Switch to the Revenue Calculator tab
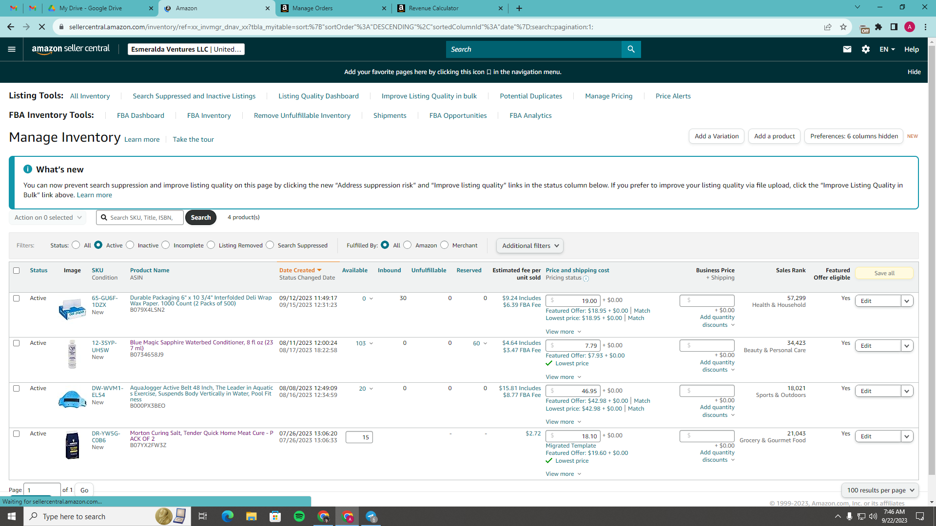The width and height of the screenshot is (936, 526). coord(450,8)
